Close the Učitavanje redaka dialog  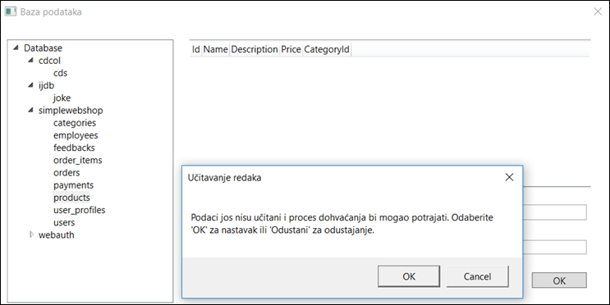click(509, 177)
